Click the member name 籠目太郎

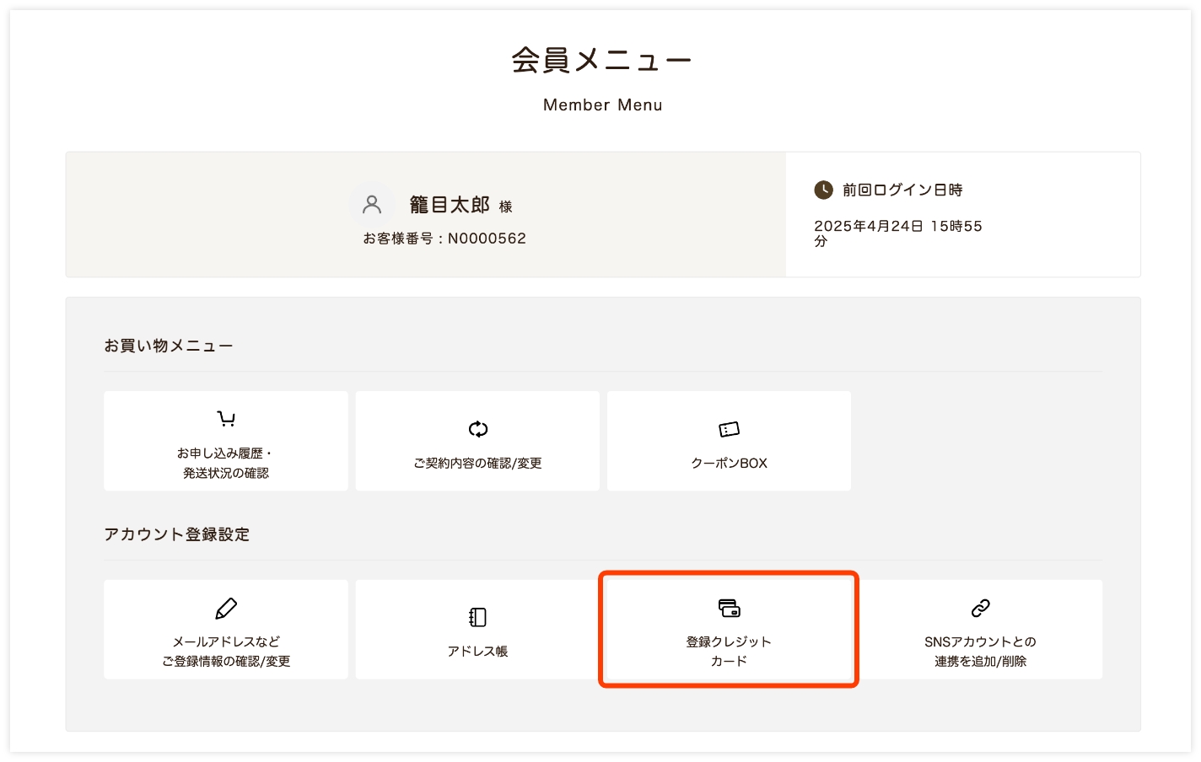pyautogui.click(x=450, y=205)
